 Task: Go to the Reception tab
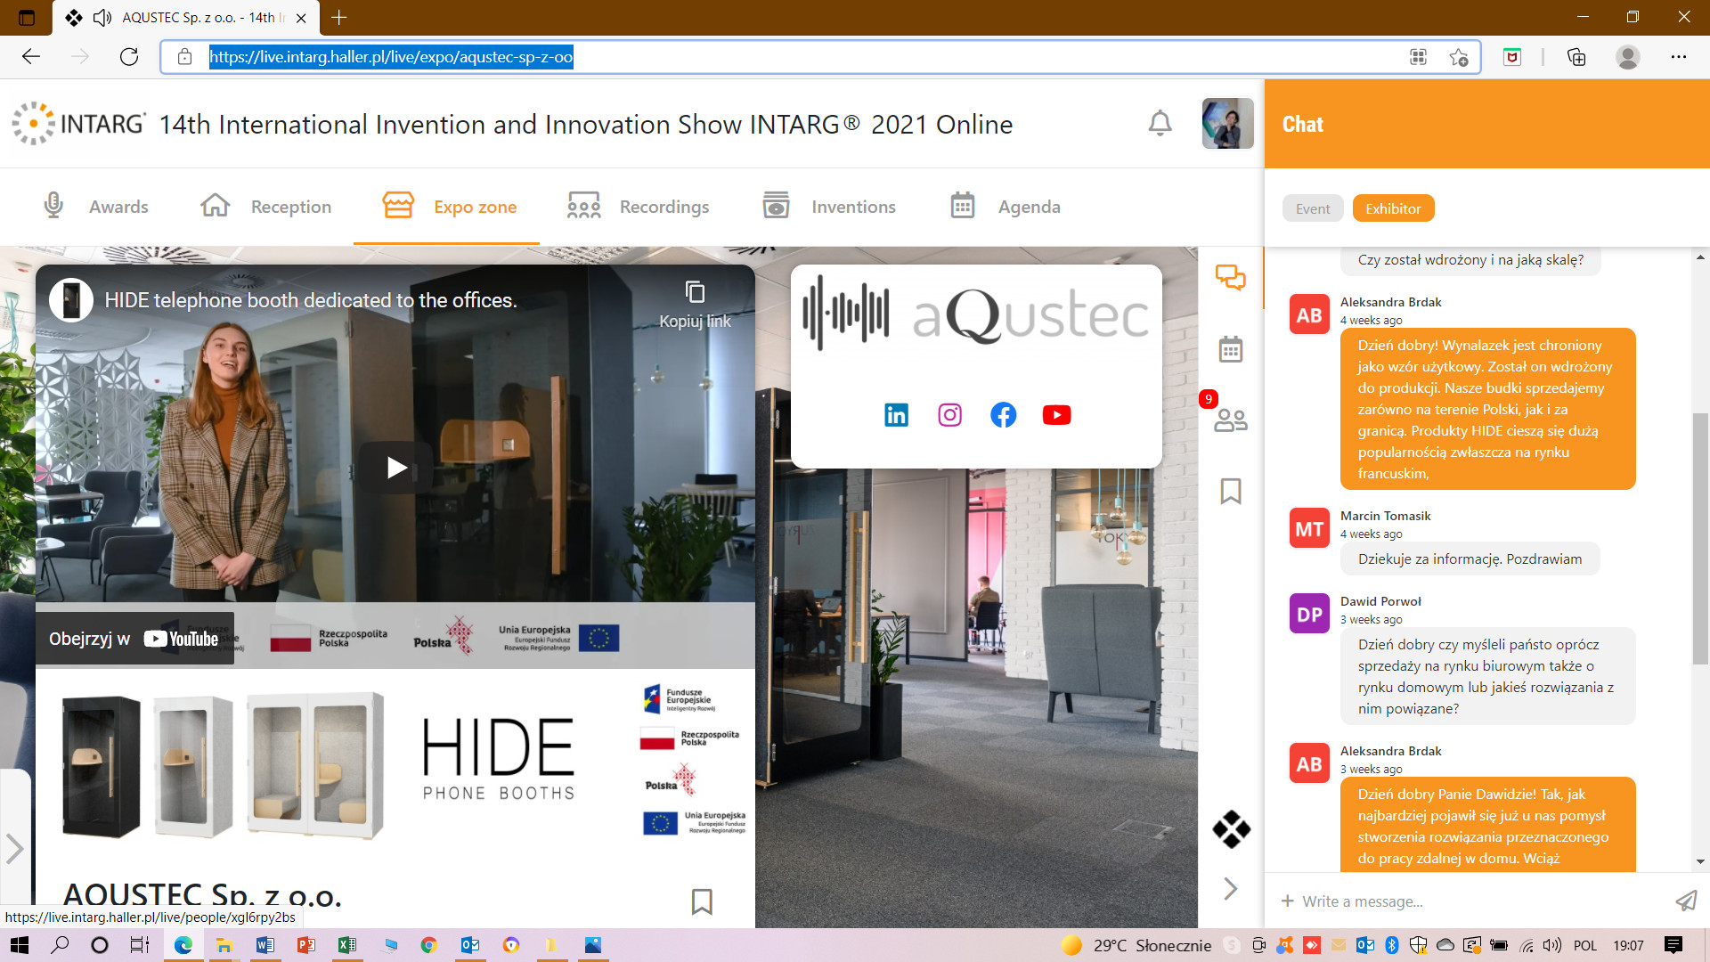[265, 207]
